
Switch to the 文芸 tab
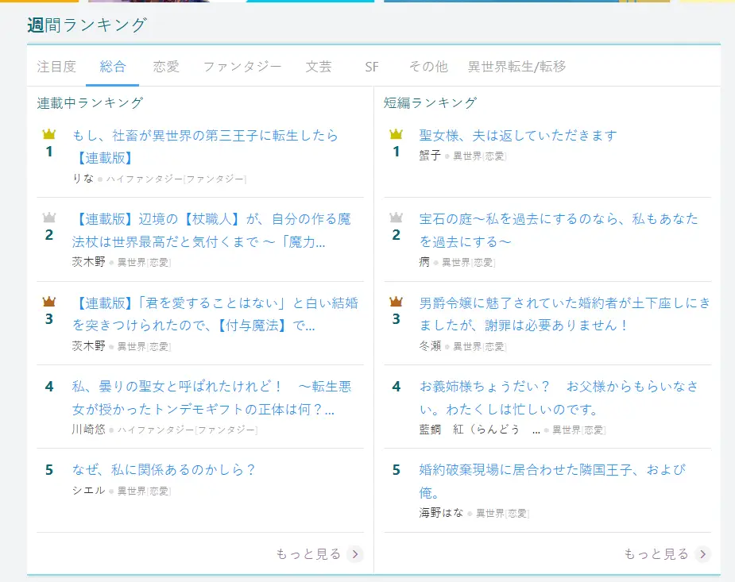click(x=319, y=67)
